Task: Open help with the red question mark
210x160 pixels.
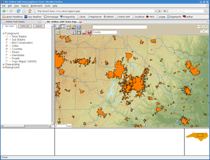Action: click(89, 32)
